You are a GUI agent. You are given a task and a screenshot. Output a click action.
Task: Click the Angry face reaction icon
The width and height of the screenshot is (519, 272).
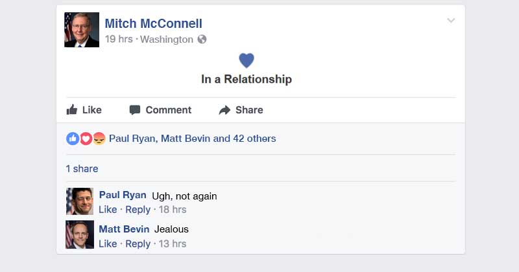pos(99,139)
